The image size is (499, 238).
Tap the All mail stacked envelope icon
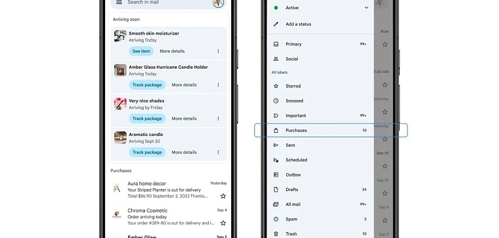[x=276, y=204]
